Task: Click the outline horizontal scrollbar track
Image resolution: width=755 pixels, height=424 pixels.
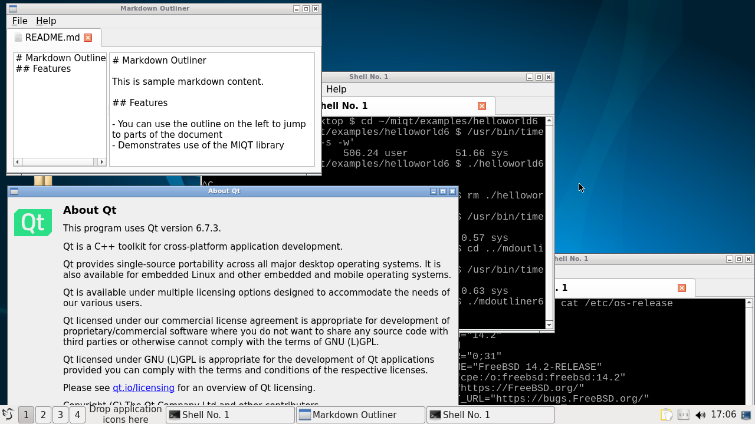Action: click(60, 162)
